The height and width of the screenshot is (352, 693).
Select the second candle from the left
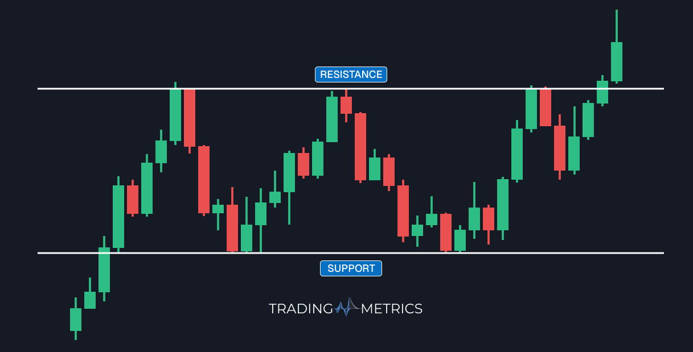pos(90,300)
